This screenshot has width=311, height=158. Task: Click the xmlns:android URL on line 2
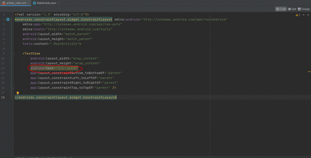184,20
